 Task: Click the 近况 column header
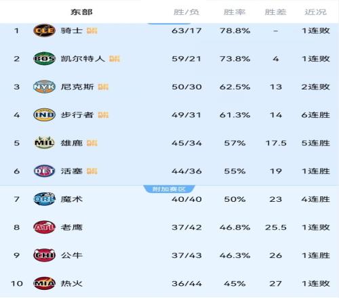tap(316, 12)
